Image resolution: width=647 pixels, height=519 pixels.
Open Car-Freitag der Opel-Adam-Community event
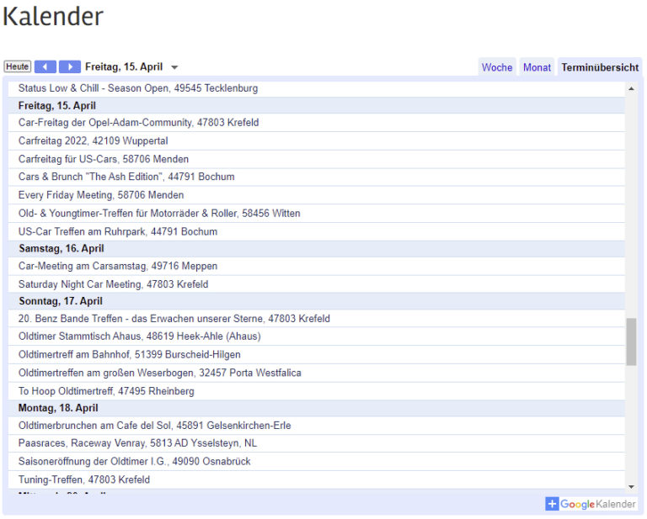[x=138, y=123]
